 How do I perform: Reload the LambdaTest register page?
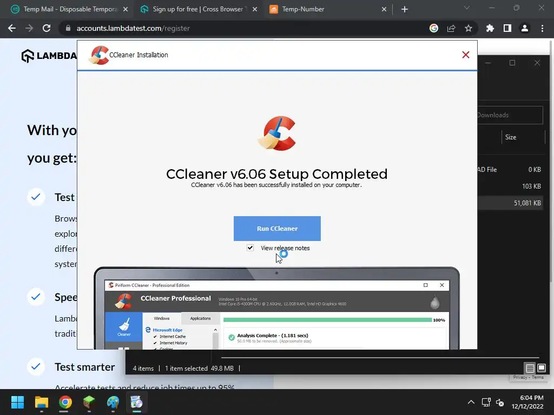pos(47,28)
